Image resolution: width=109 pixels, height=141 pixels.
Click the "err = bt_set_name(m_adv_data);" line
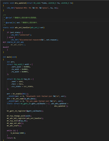[x=22, y=99]
